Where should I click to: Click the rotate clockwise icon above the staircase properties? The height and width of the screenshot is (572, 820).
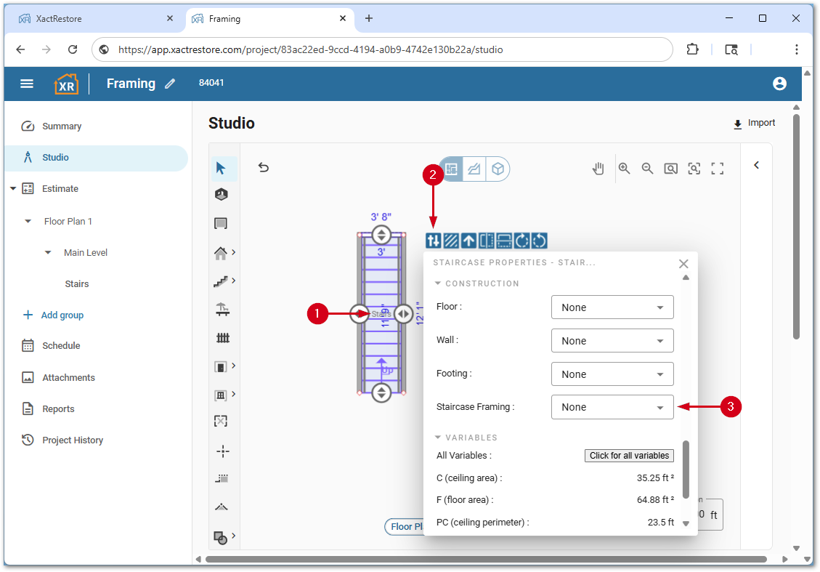pos(522,241)
